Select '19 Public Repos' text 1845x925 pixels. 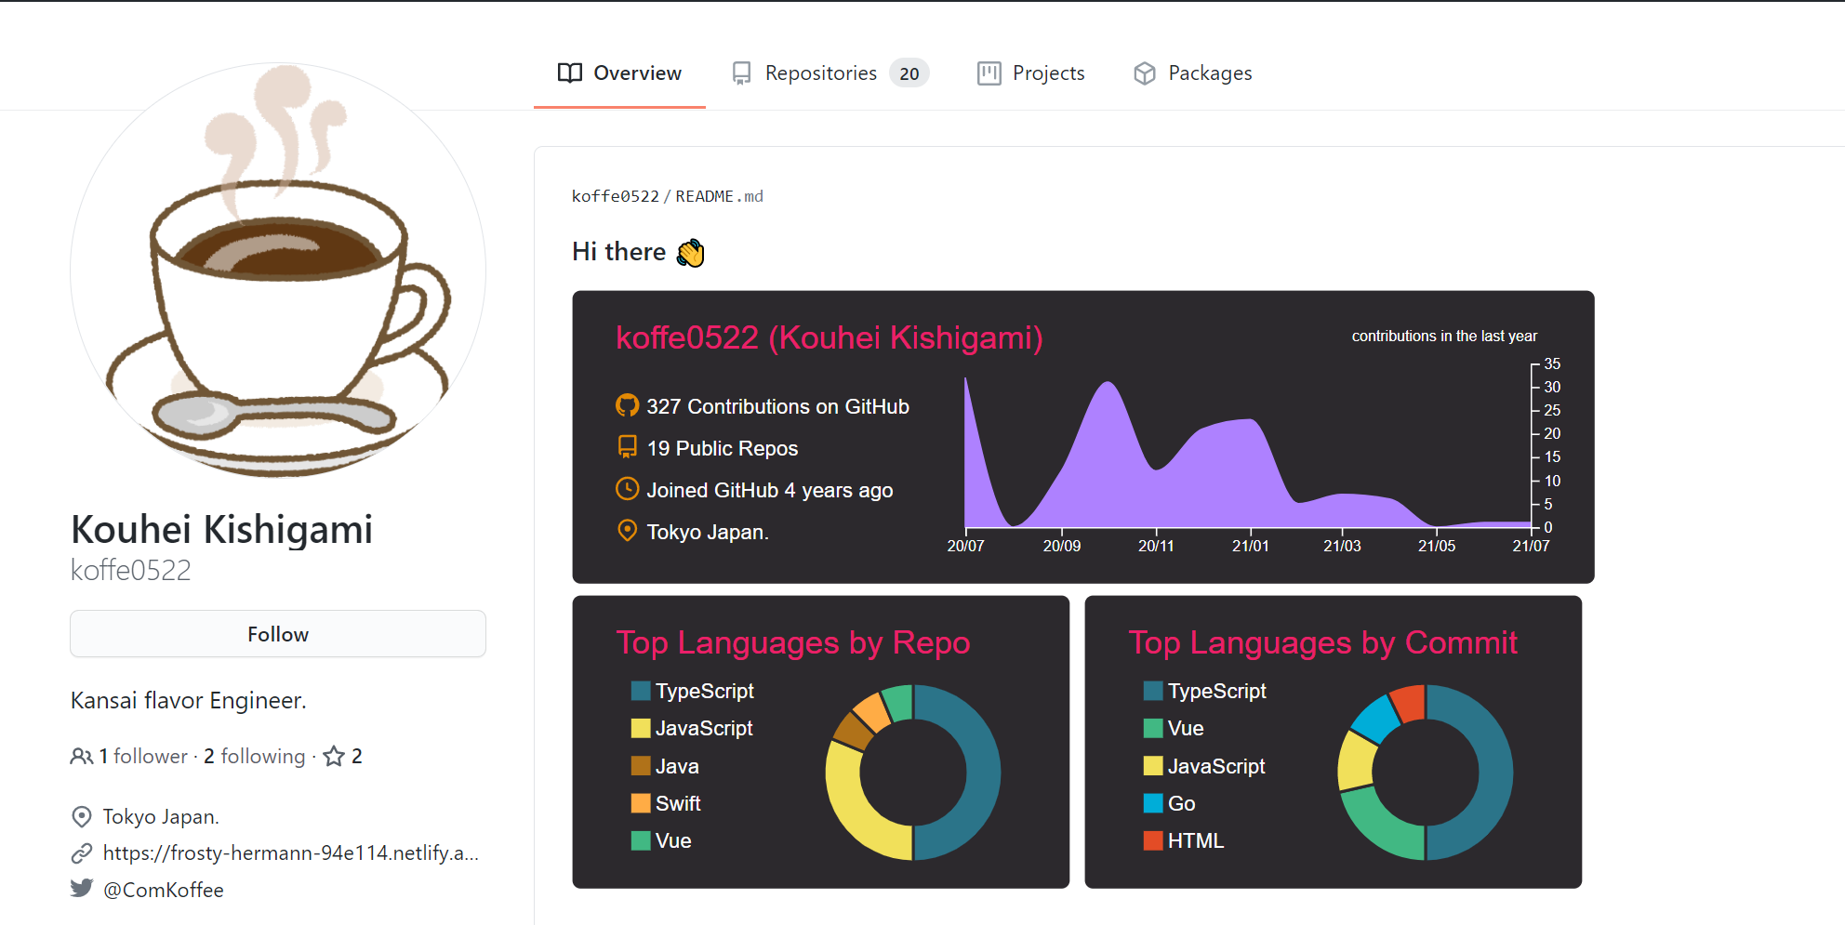(723, 449)
